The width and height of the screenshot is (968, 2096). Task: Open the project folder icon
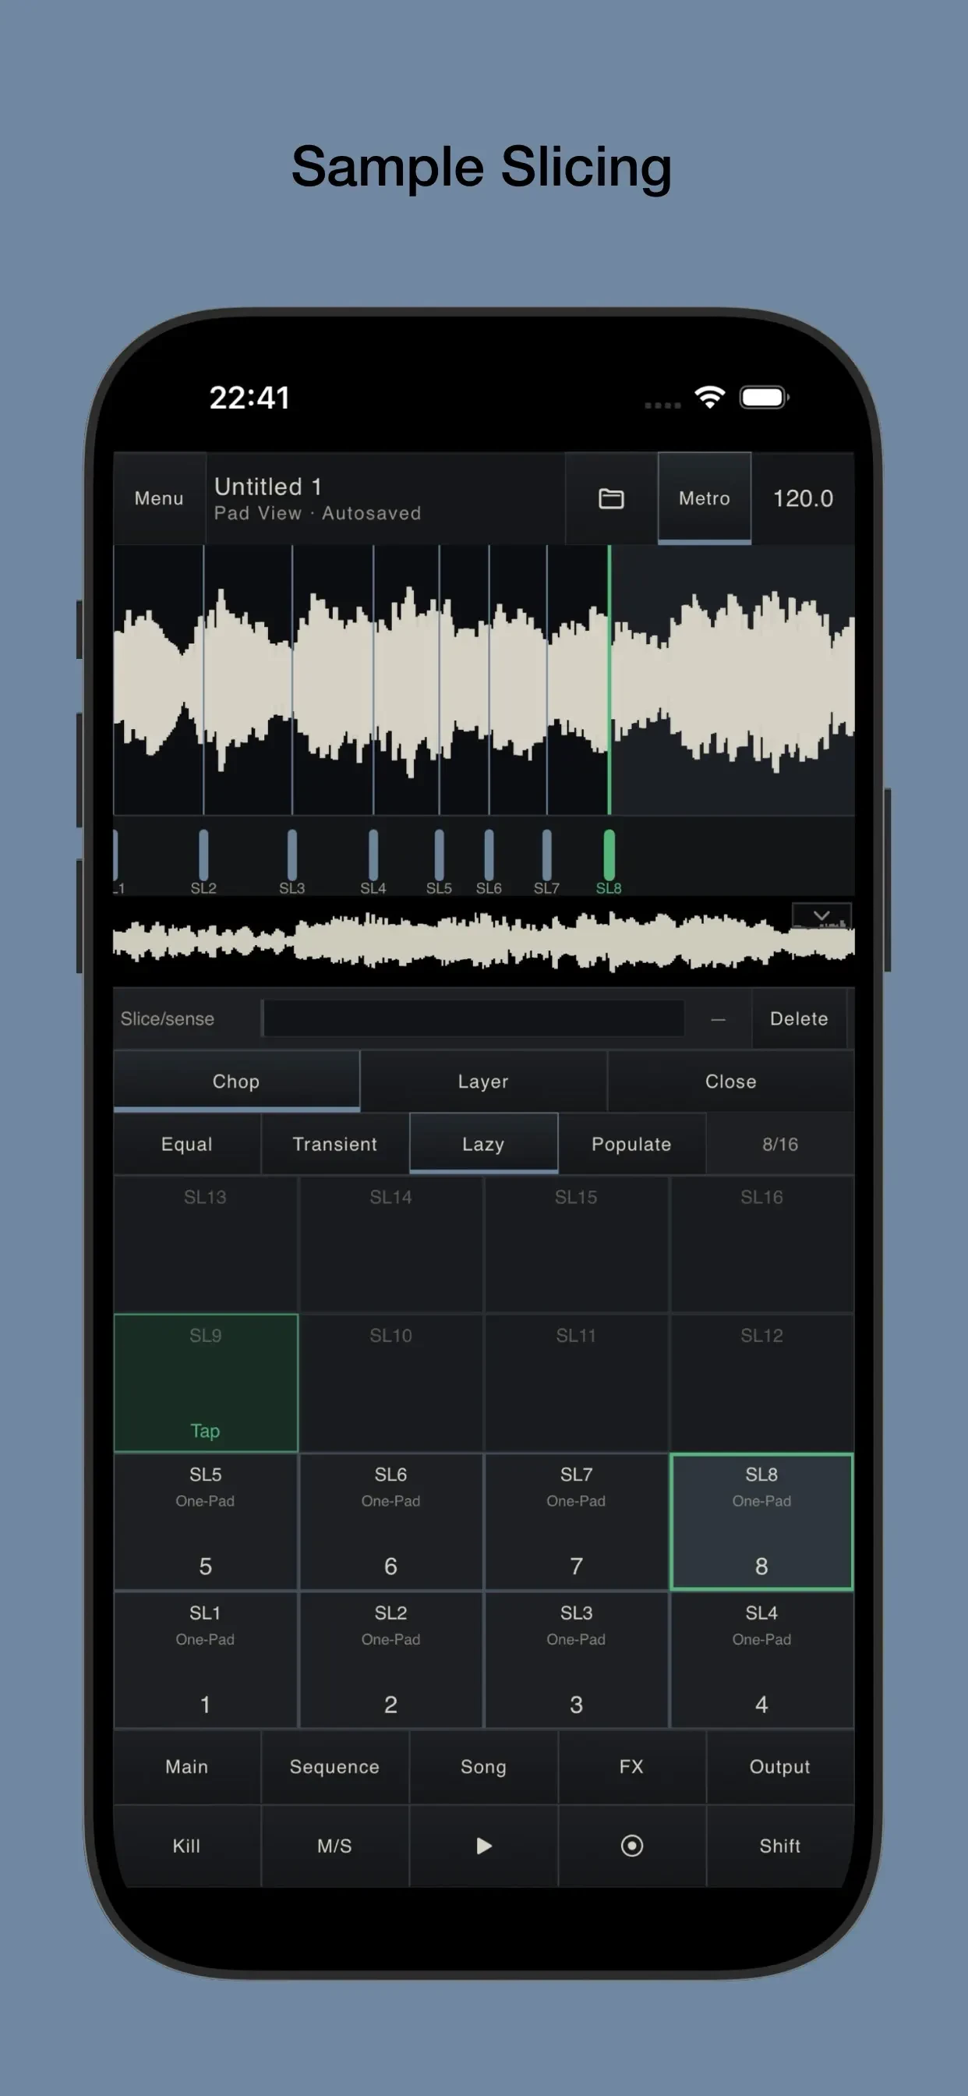[x=611, y=498]
